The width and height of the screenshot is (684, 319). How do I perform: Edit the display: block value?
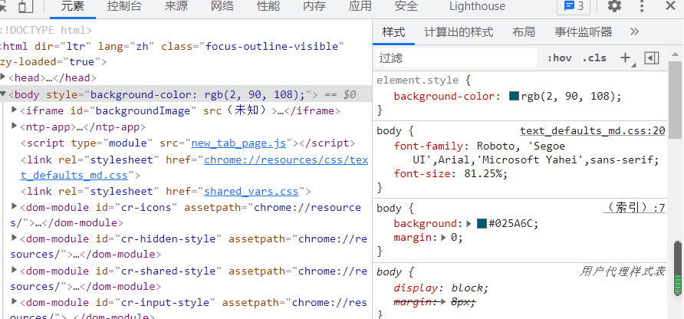click(x=467, y=288)
